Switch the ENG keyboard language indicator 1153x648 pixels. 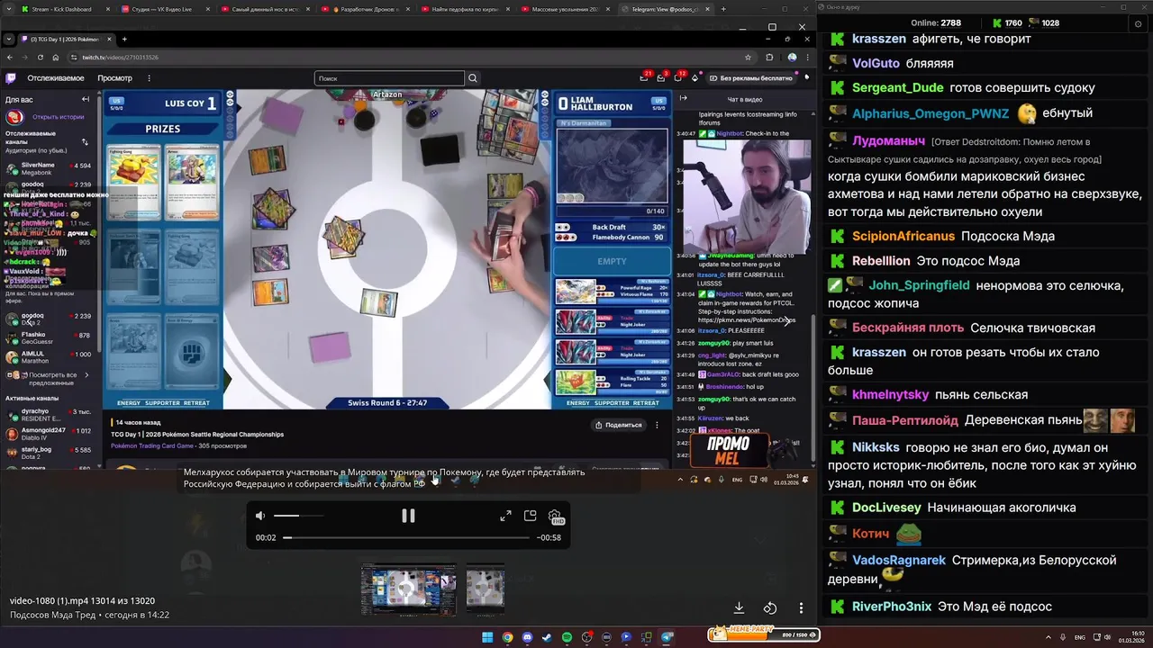tap(1080, 636)
